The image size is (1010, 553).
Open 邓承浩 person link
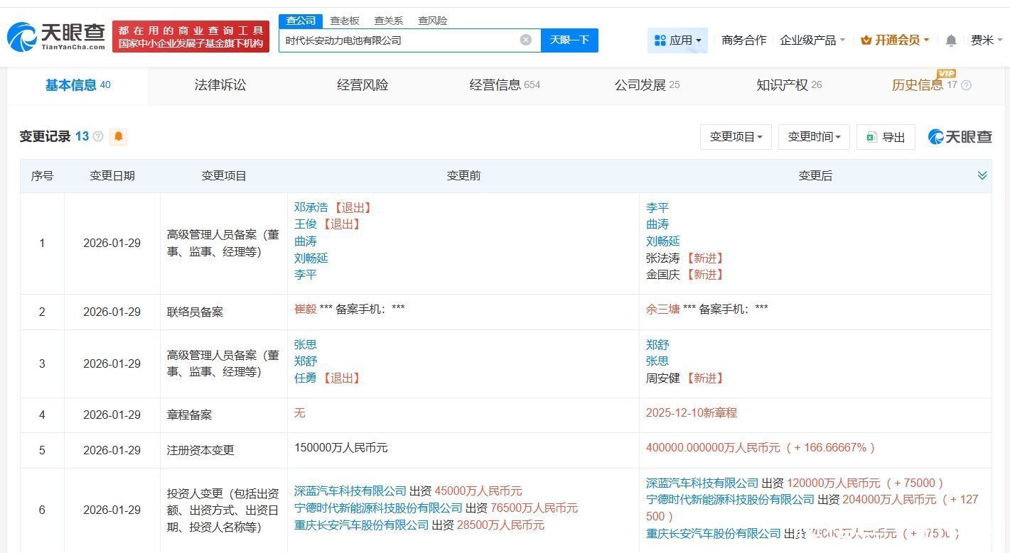pos(311,207)
